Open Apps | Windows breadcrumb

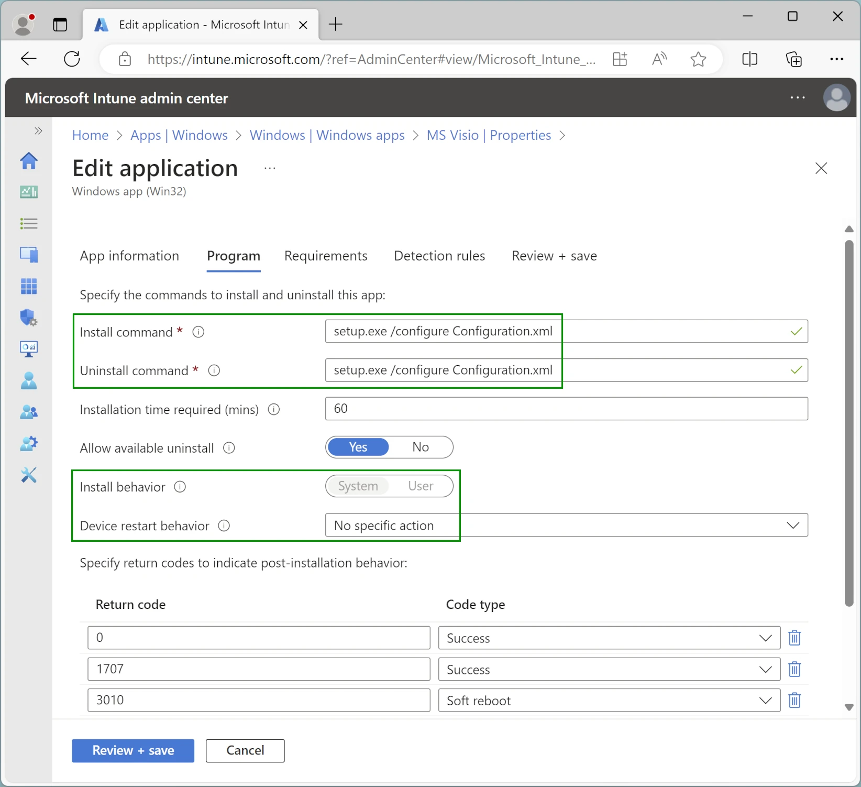(179, 135)
